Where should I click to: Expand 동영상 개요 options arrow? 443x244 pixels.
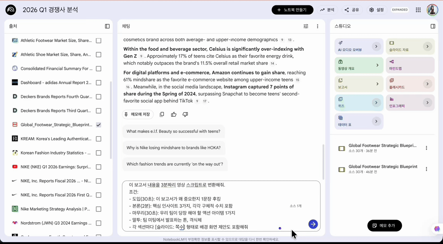click(x=377, y=65)
